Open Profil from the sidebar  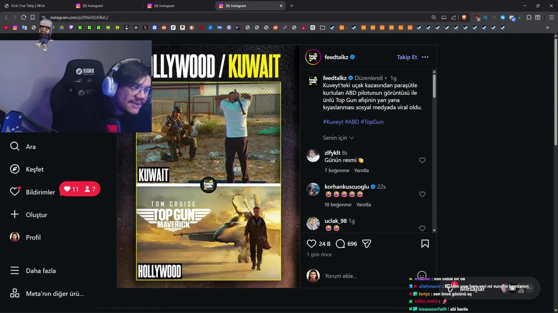pyautogui.click(x=25, y=237)
